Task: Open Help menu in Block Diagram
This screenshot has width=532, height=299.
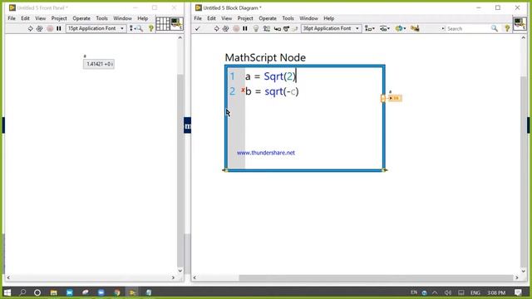Action: point(329,18)
